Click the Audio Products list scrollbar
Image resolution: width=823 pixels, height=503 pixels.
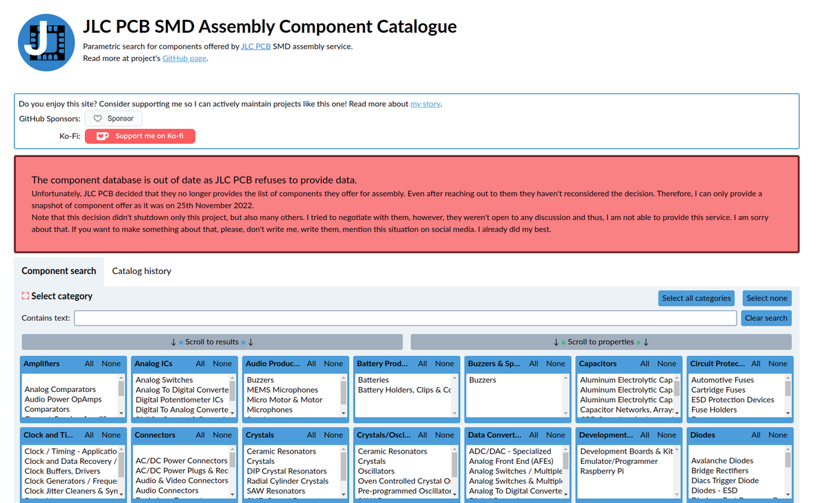point(344,395)
